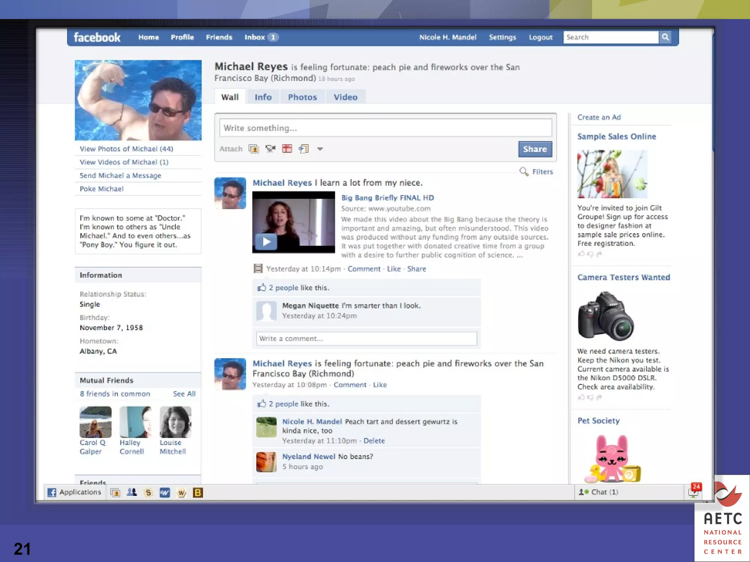The width and height of the screenshot is (750, 562).
Task: Open the Inbox menu item
Action: pos(255,37)
